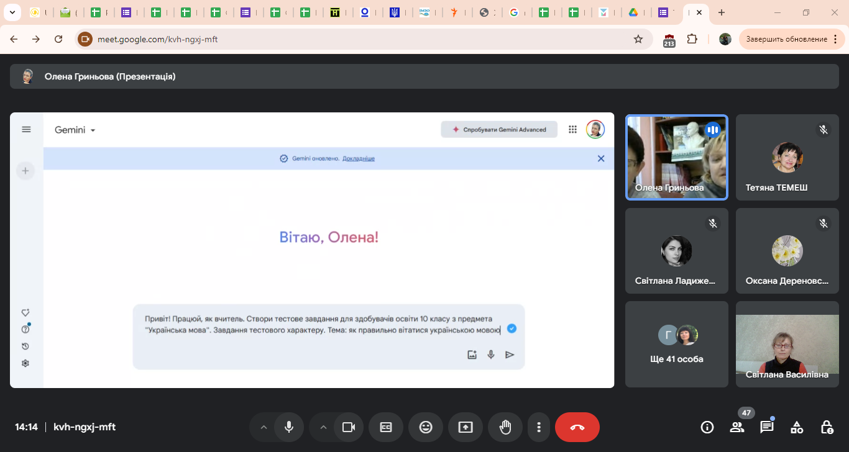This screenshot has height=452, width=849.
Task: Open host controls lock icon
Action: [827, 427]
